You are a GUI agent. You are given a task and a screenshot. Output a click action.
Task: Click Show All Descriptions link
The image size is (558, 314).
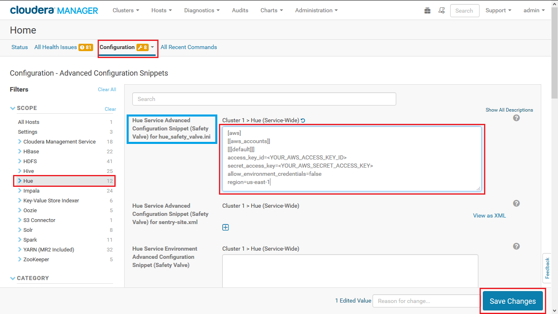(x=509, y=110)
